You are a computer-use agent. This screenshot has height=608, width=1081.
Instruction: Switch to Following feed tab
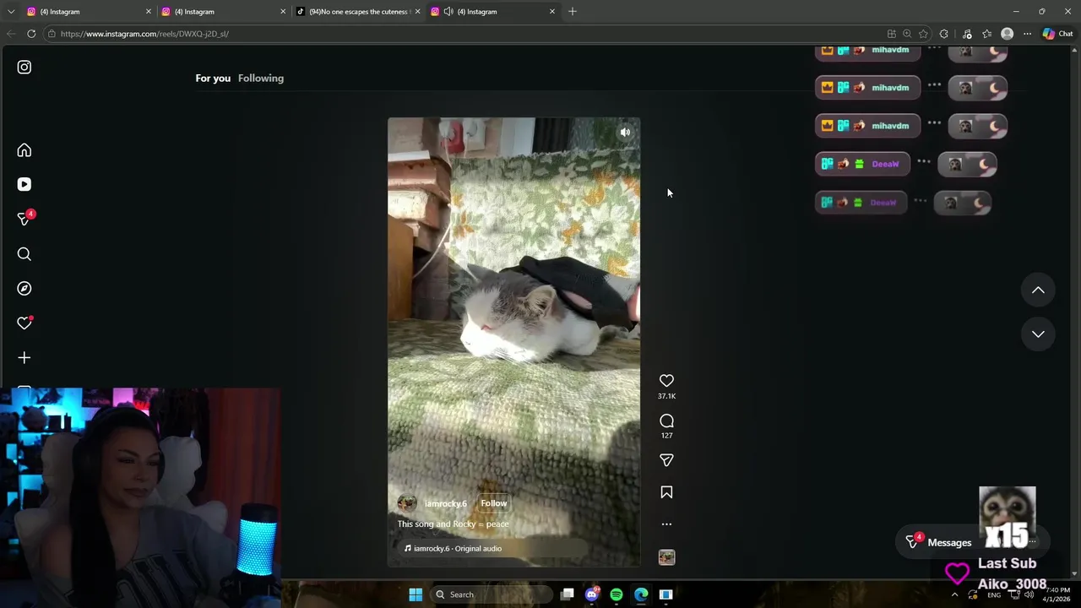261,78
